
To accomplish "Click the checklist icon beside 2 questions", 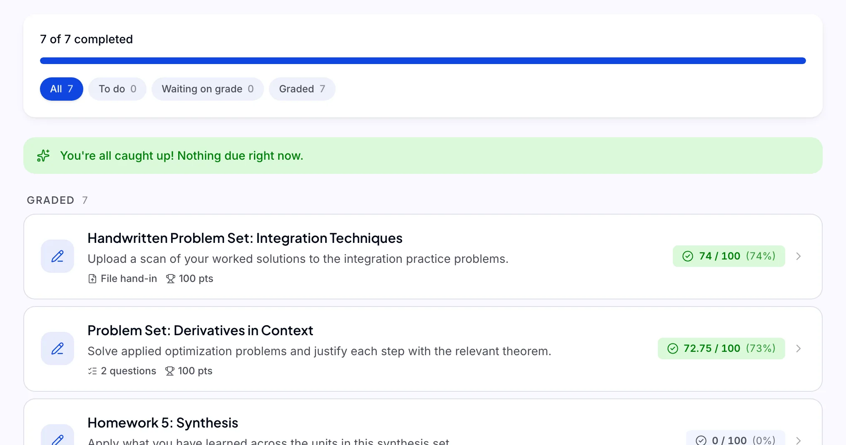I will pyautogui.click(x=92, y=371).
